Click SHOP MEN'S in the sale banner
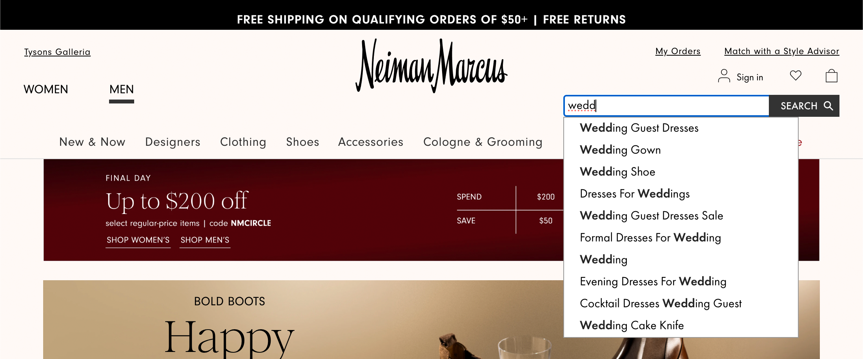This screenshot has width=863, height=359. (204, 240)
